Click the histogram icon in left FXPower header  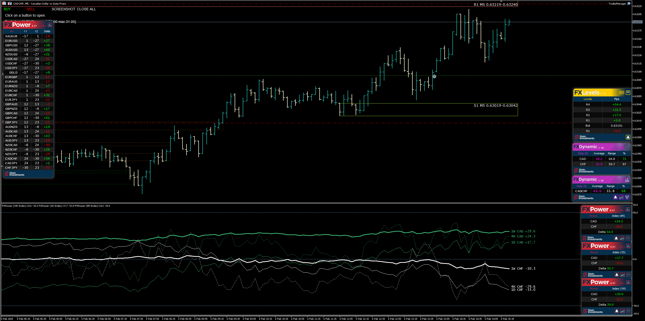point(50,25)
